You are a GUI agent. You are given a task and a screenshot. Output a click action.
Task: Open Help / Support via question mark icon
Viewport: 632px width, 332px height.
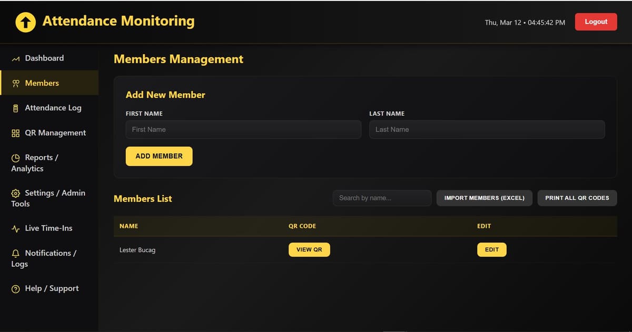click(15, 288)
